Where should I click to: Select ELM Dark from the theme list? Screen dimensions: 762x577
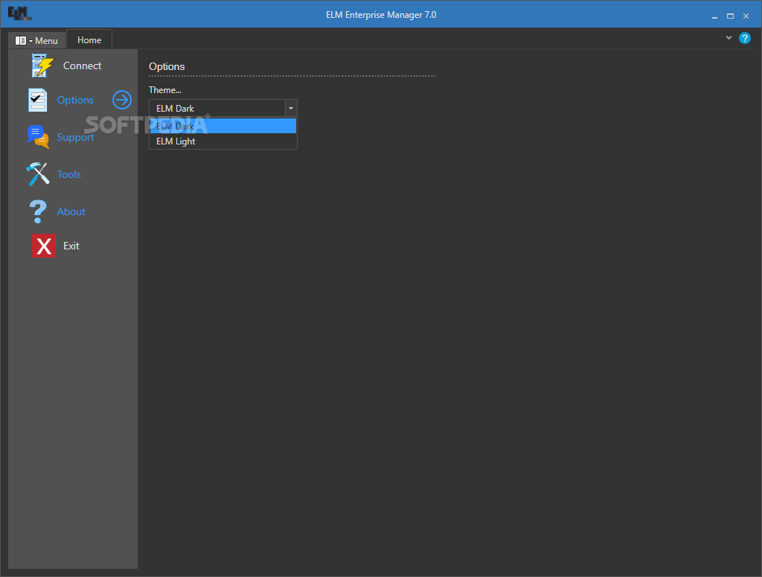point(223,126)
